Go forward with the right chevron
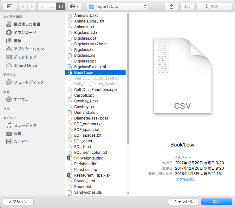This screenshot has height=208, width=235. [x=31, y=6]
